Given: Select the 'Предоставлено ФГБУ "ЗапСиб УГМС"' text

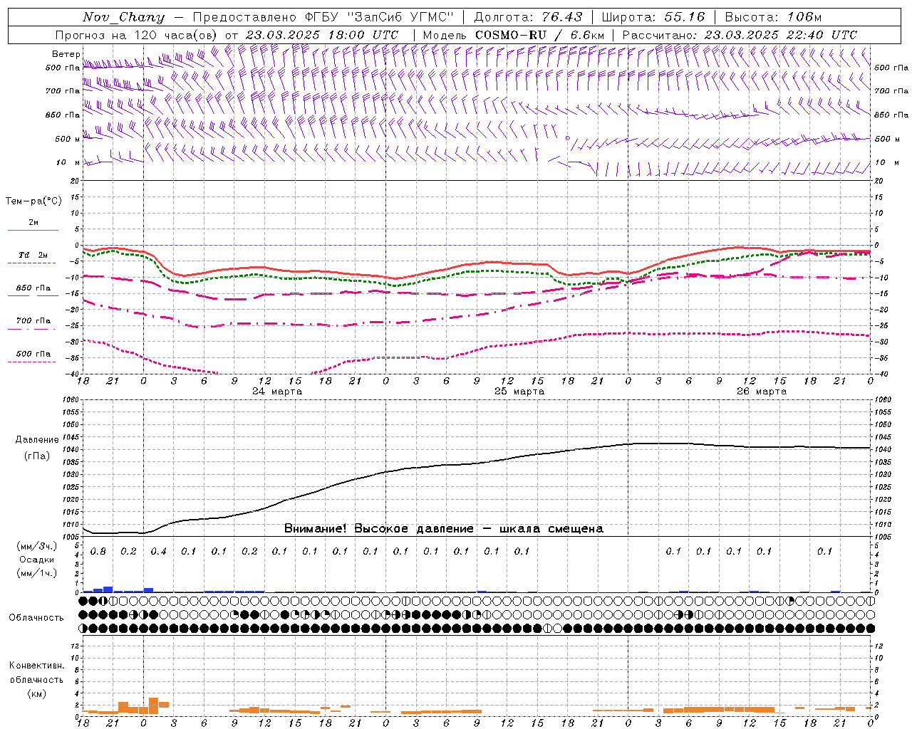Looking at the screenshot, I should point(323,17).
